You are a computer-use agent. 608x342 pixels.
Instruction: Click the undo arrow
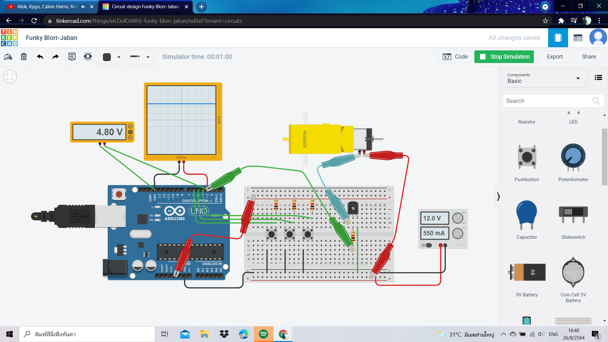pyautogui.click(x=40, y=57)
